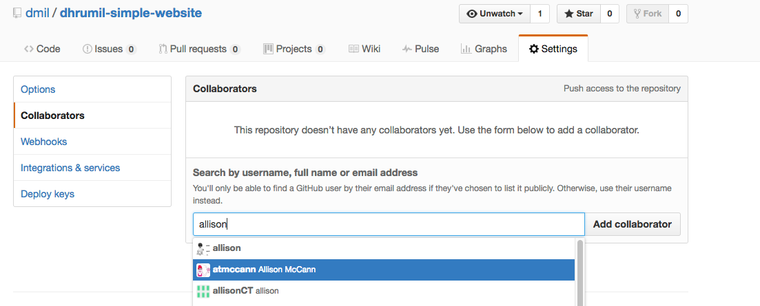The image size is (760, 306).
Task: Open the Pulse tab
Action: (x=420, y=49)
